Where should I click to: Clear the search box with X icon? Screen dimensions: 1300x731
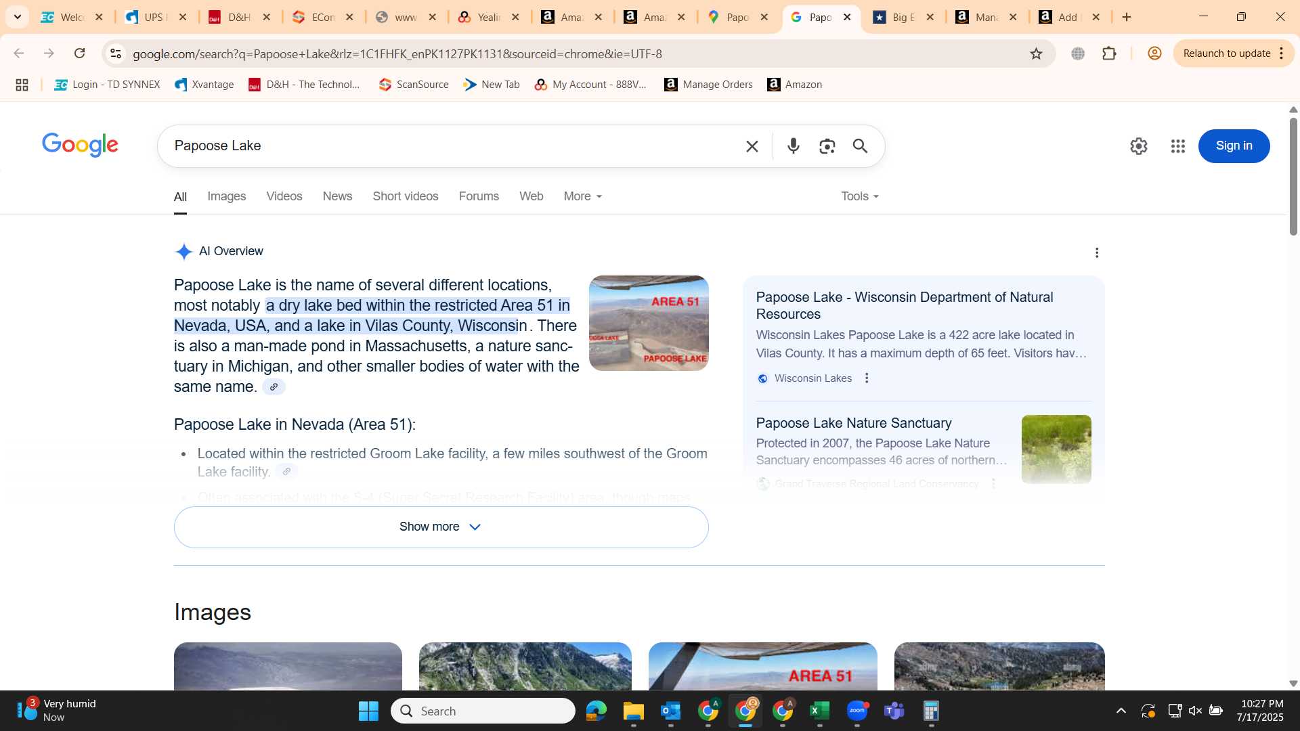[x=752, y=146]
